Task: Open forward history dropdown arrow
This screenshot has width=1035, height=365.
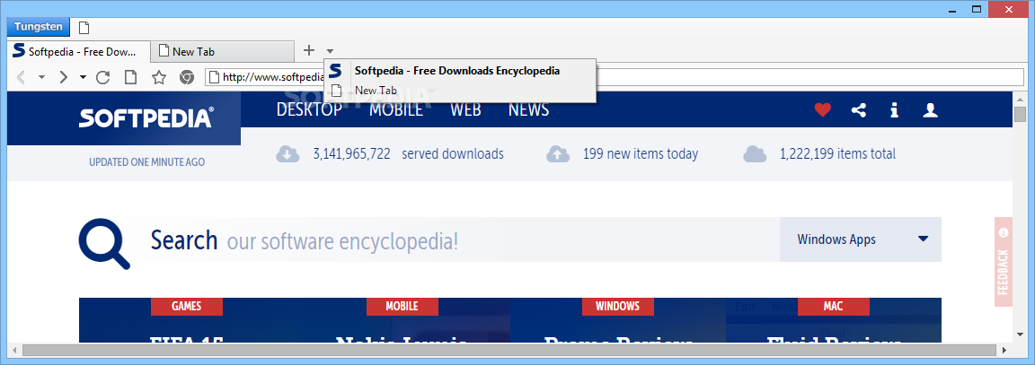Action: 84,77
